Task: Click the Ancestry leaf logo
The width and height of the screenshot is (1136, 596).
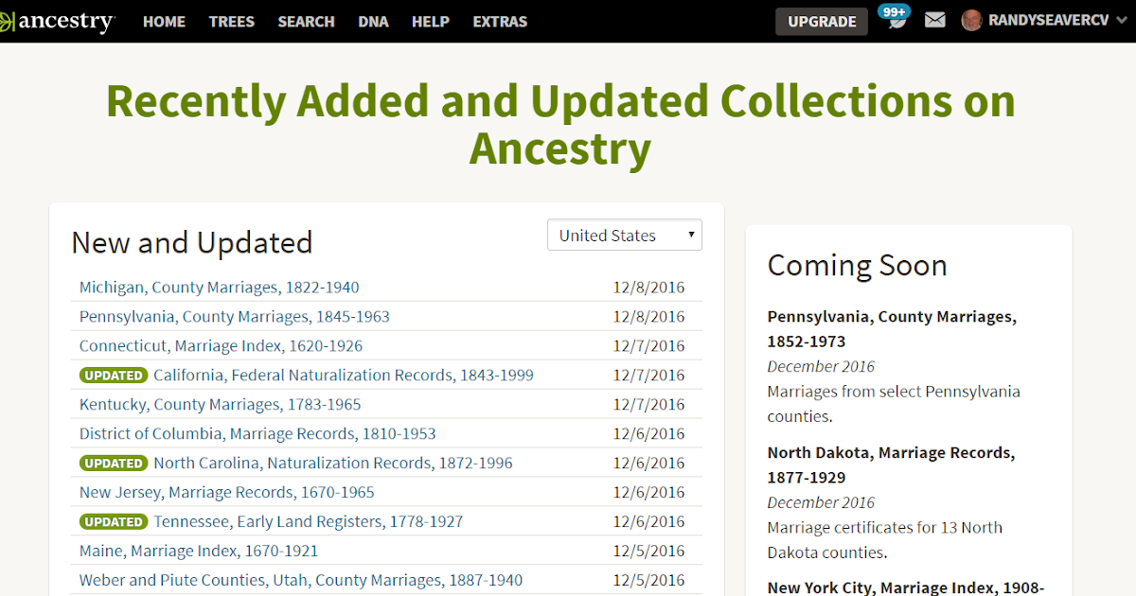Action: pos(6,21)
